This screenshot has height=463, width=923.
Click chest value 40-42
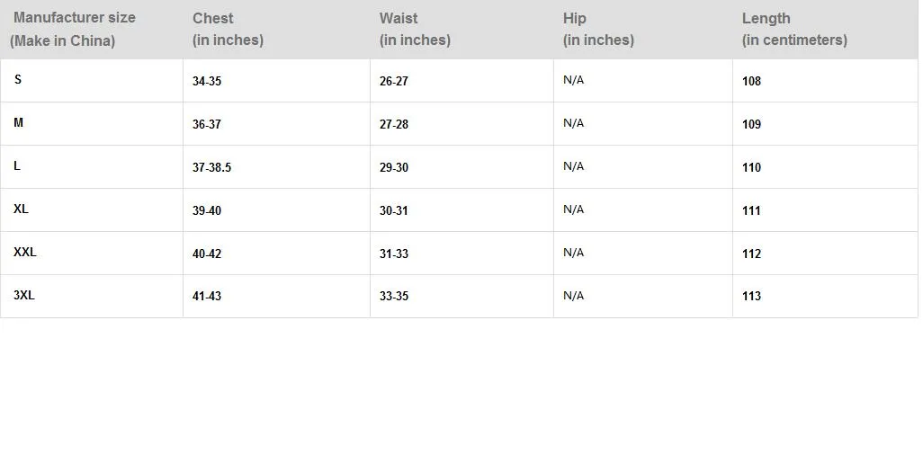point(207,254)
